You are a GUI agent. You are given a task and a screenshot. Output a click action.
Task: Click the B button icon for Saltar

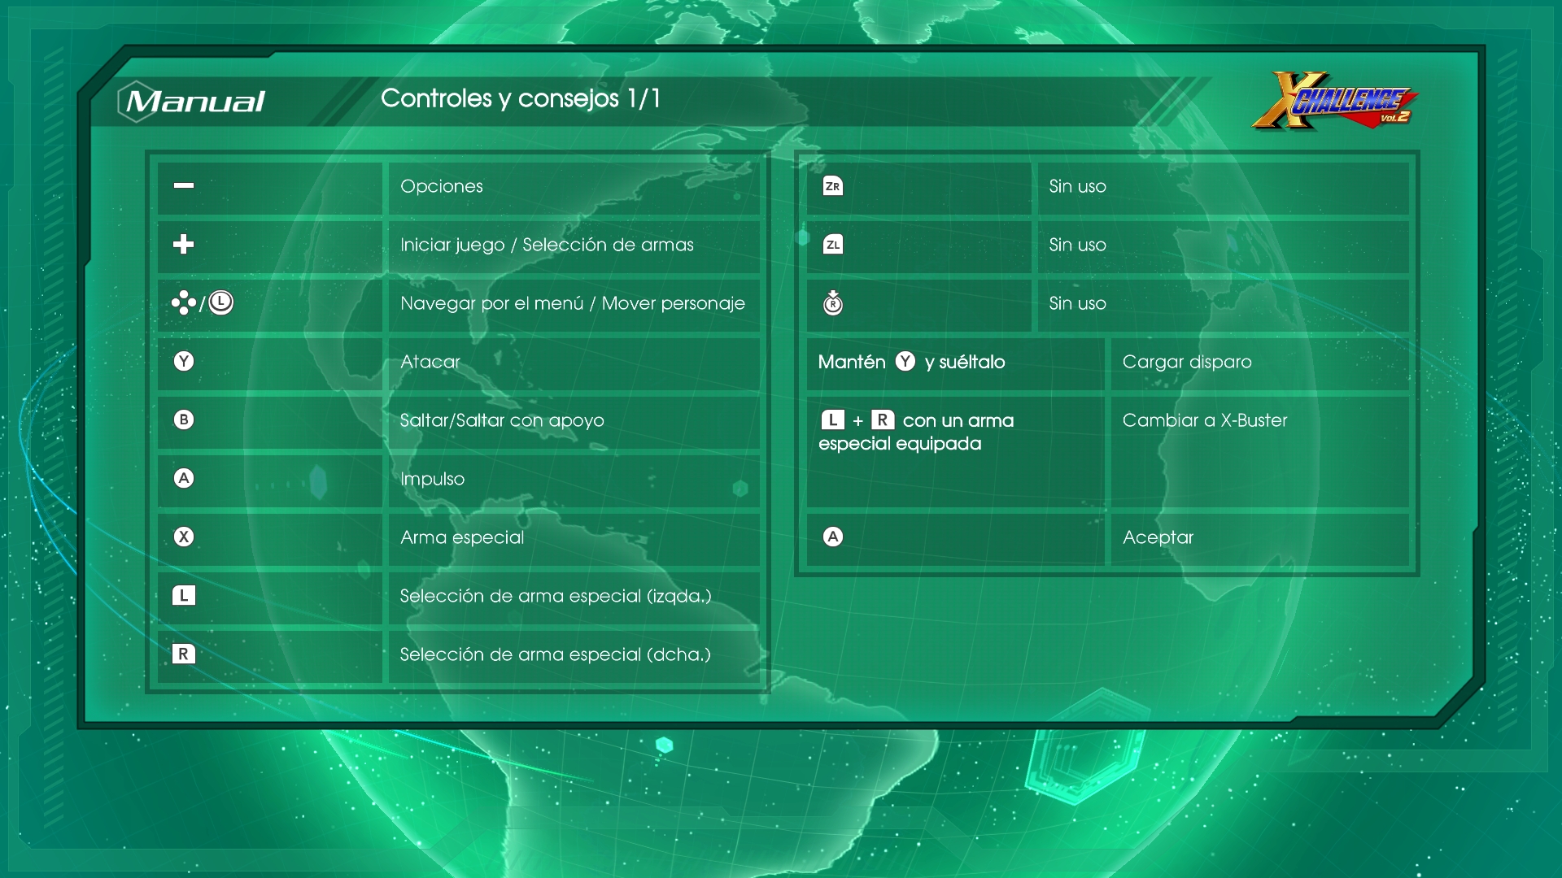coord(184,419)
